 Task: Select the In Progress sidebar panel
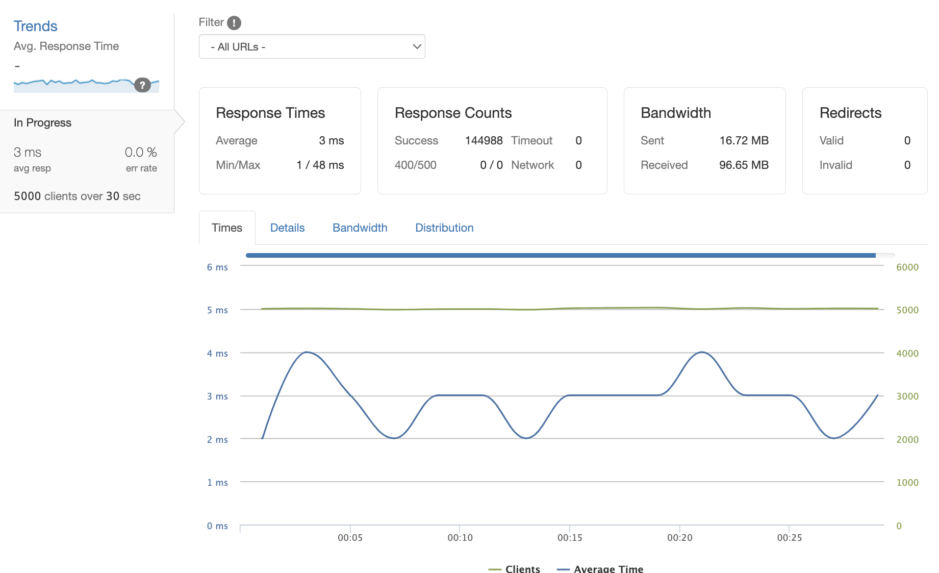point(87,162)
